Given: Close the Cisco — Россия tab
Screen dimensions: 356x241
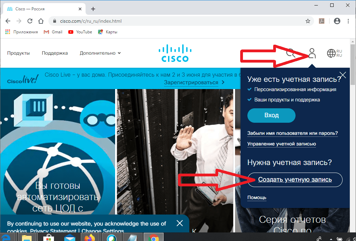Looking at the screenshot, I should coord(80,9).
